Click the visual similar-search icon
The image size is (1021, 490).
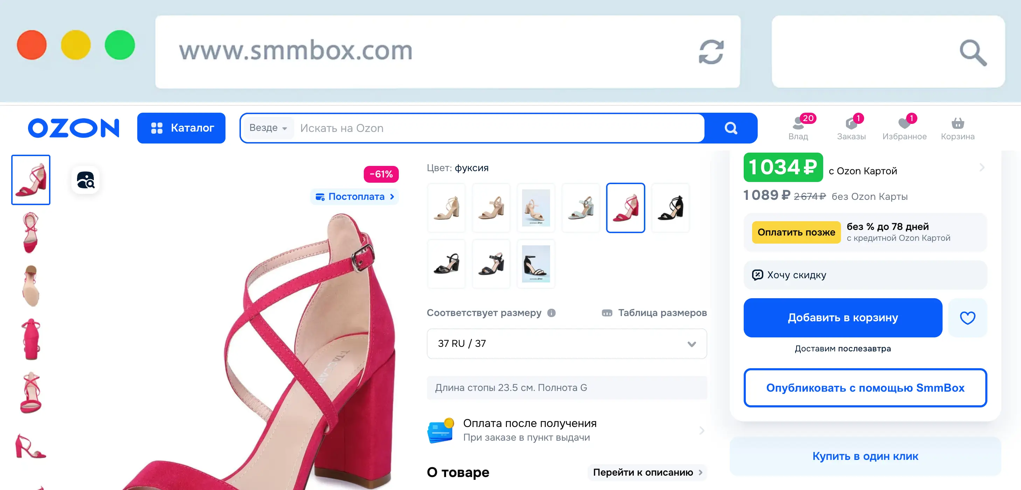tap(85, 180)
